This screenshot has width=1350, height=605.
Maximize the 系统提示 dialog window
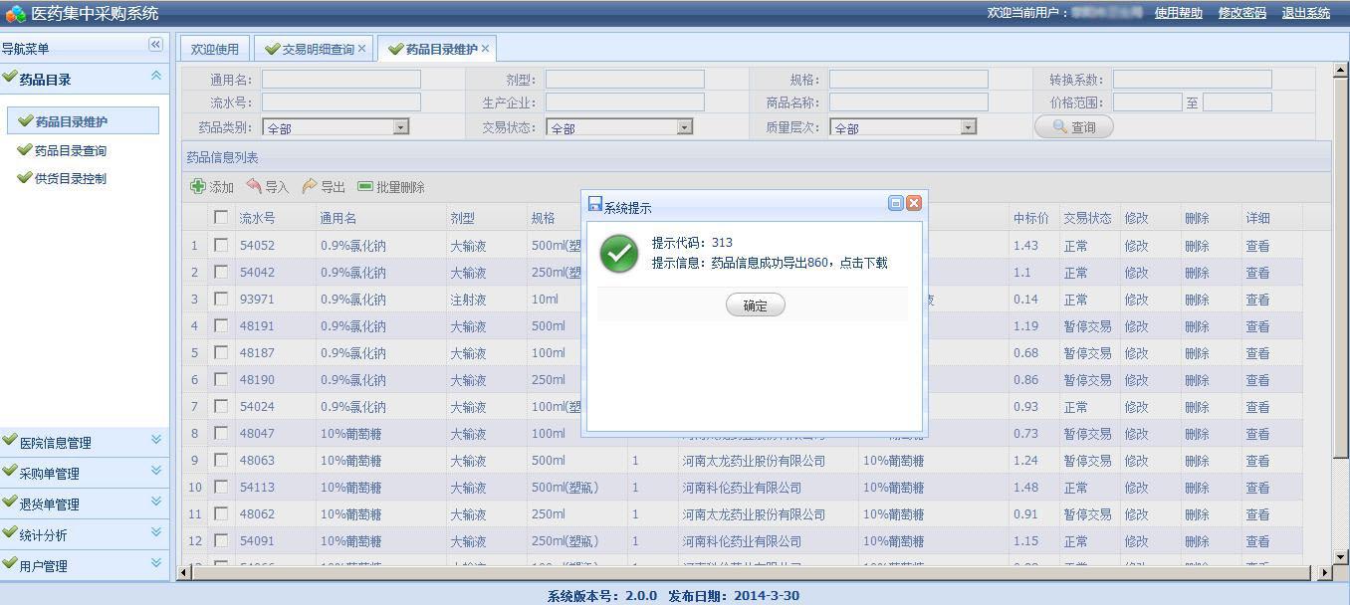pyautogui.click(x=895, y=203)
